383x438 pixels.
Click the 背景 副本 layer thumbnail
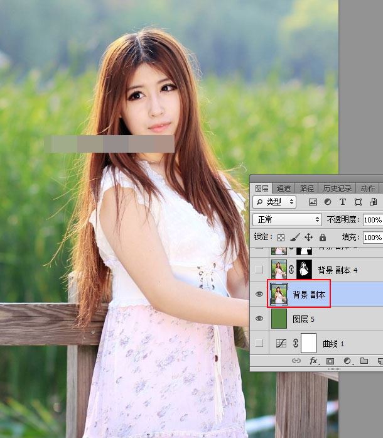[279, 294]
